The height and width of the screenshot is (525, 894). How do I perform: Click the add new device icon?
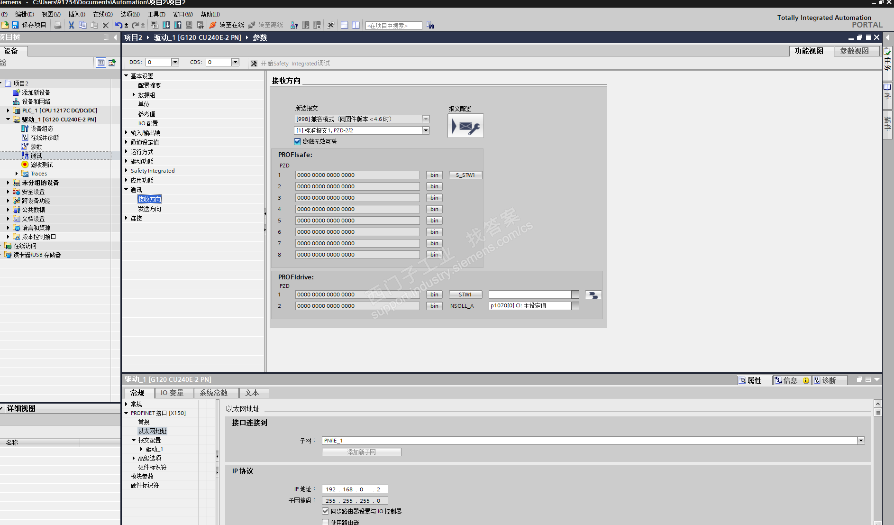[x=16, y=92]
